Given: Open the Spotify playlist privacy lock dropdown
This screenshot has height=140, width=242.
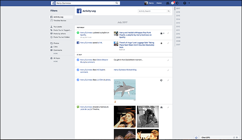Looking at the screenshot, I should point(162,33).
